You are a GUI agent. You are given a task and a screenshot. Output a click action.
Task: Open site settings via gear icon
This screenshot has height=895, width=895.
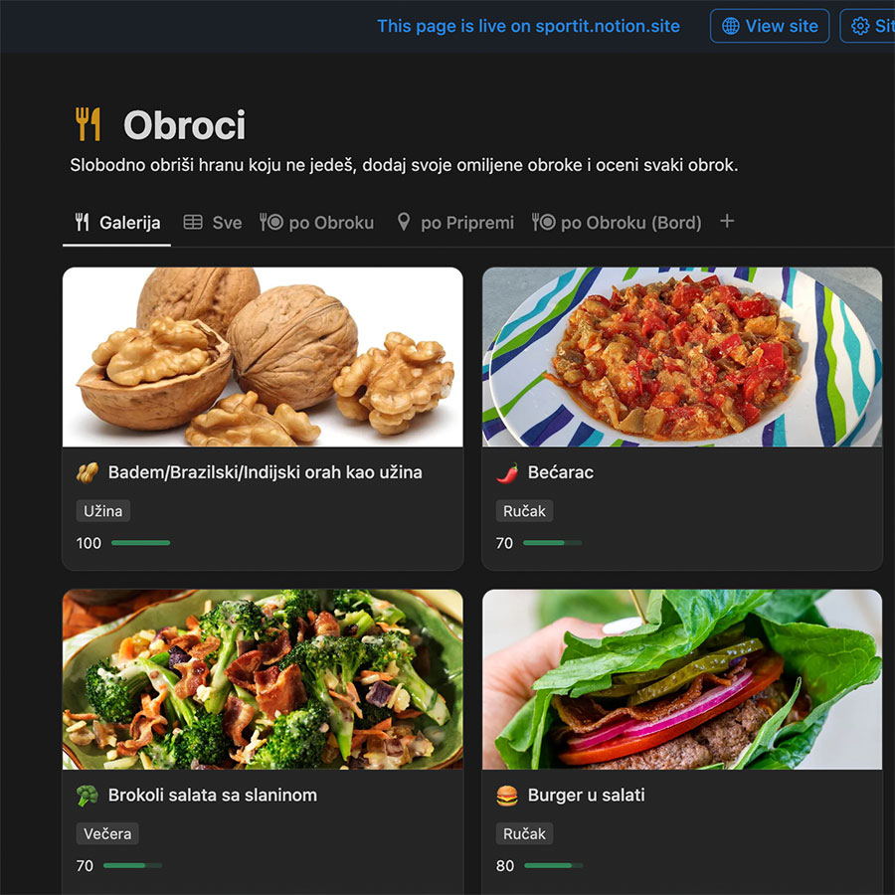click(860, 26)
